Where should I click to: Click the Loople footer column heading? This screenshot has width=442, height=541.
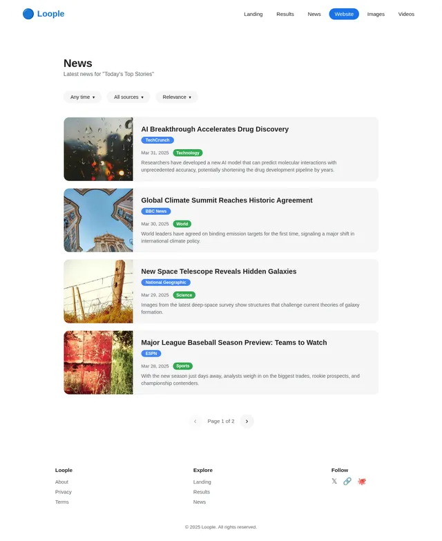pos(64,470)
